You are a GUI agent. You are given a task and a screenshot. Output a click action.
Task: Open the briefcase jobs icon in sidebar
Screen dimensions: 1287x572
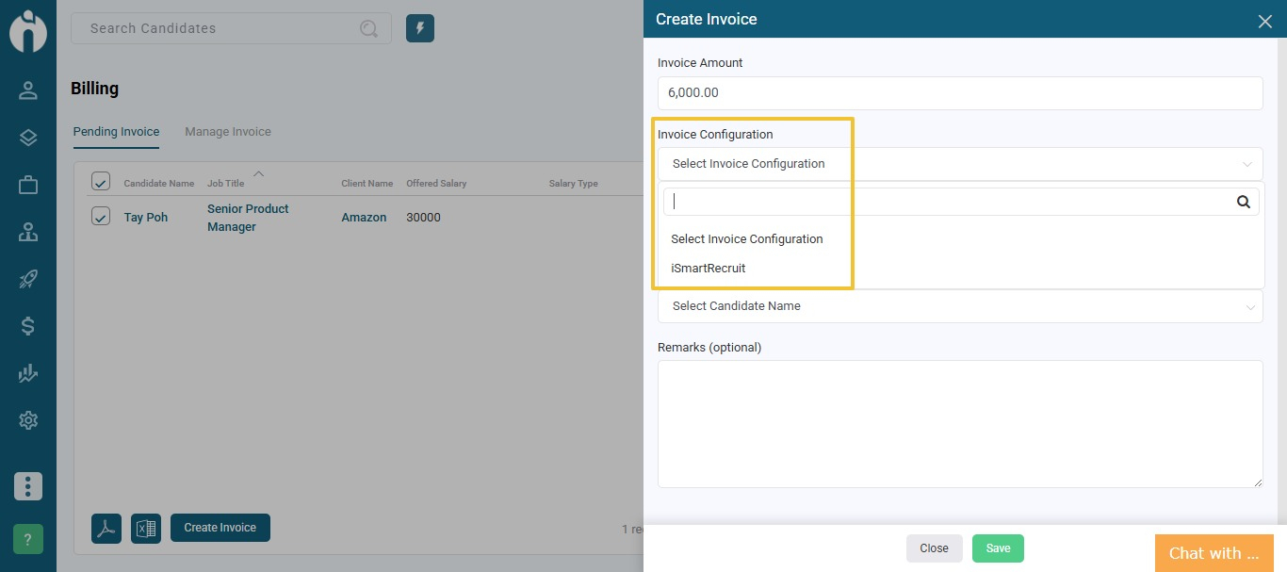point(28,185)
